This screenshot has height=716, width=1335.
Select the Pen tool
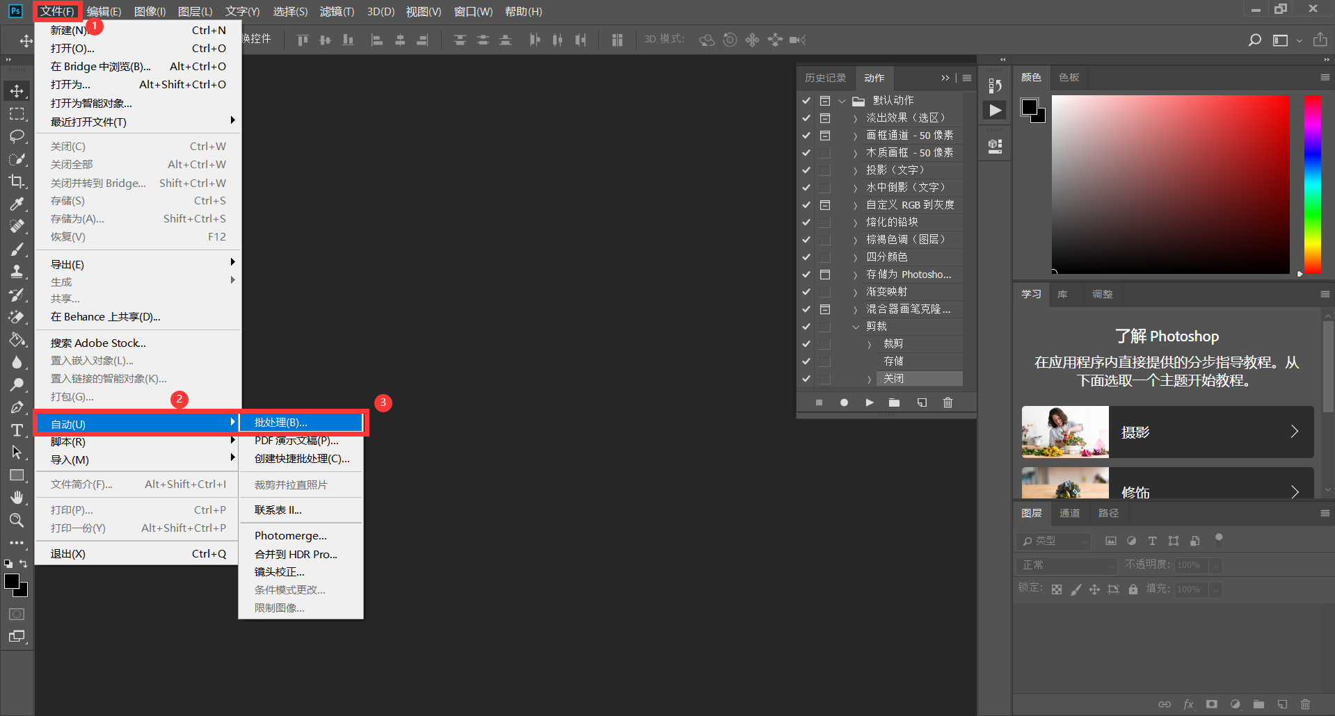click(17, 407)
